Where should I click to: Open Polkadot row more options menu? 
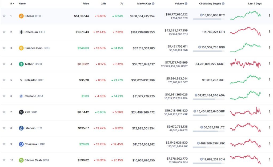[270, 80]
